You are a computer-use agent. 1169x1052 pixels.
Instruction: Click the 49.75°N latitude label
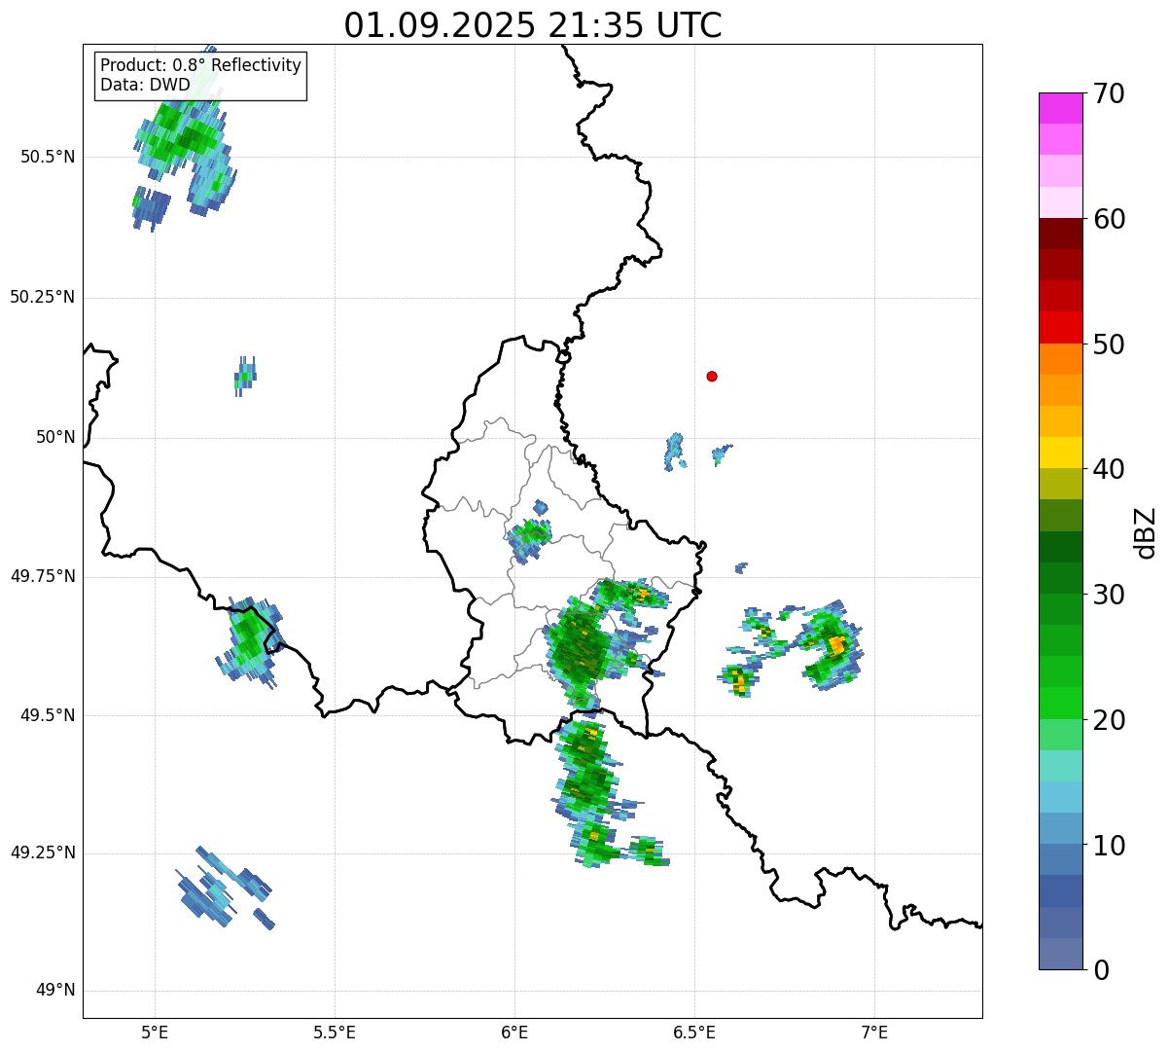click(43, 576)
